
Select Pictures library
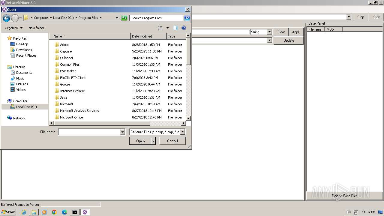pos(22,84)
